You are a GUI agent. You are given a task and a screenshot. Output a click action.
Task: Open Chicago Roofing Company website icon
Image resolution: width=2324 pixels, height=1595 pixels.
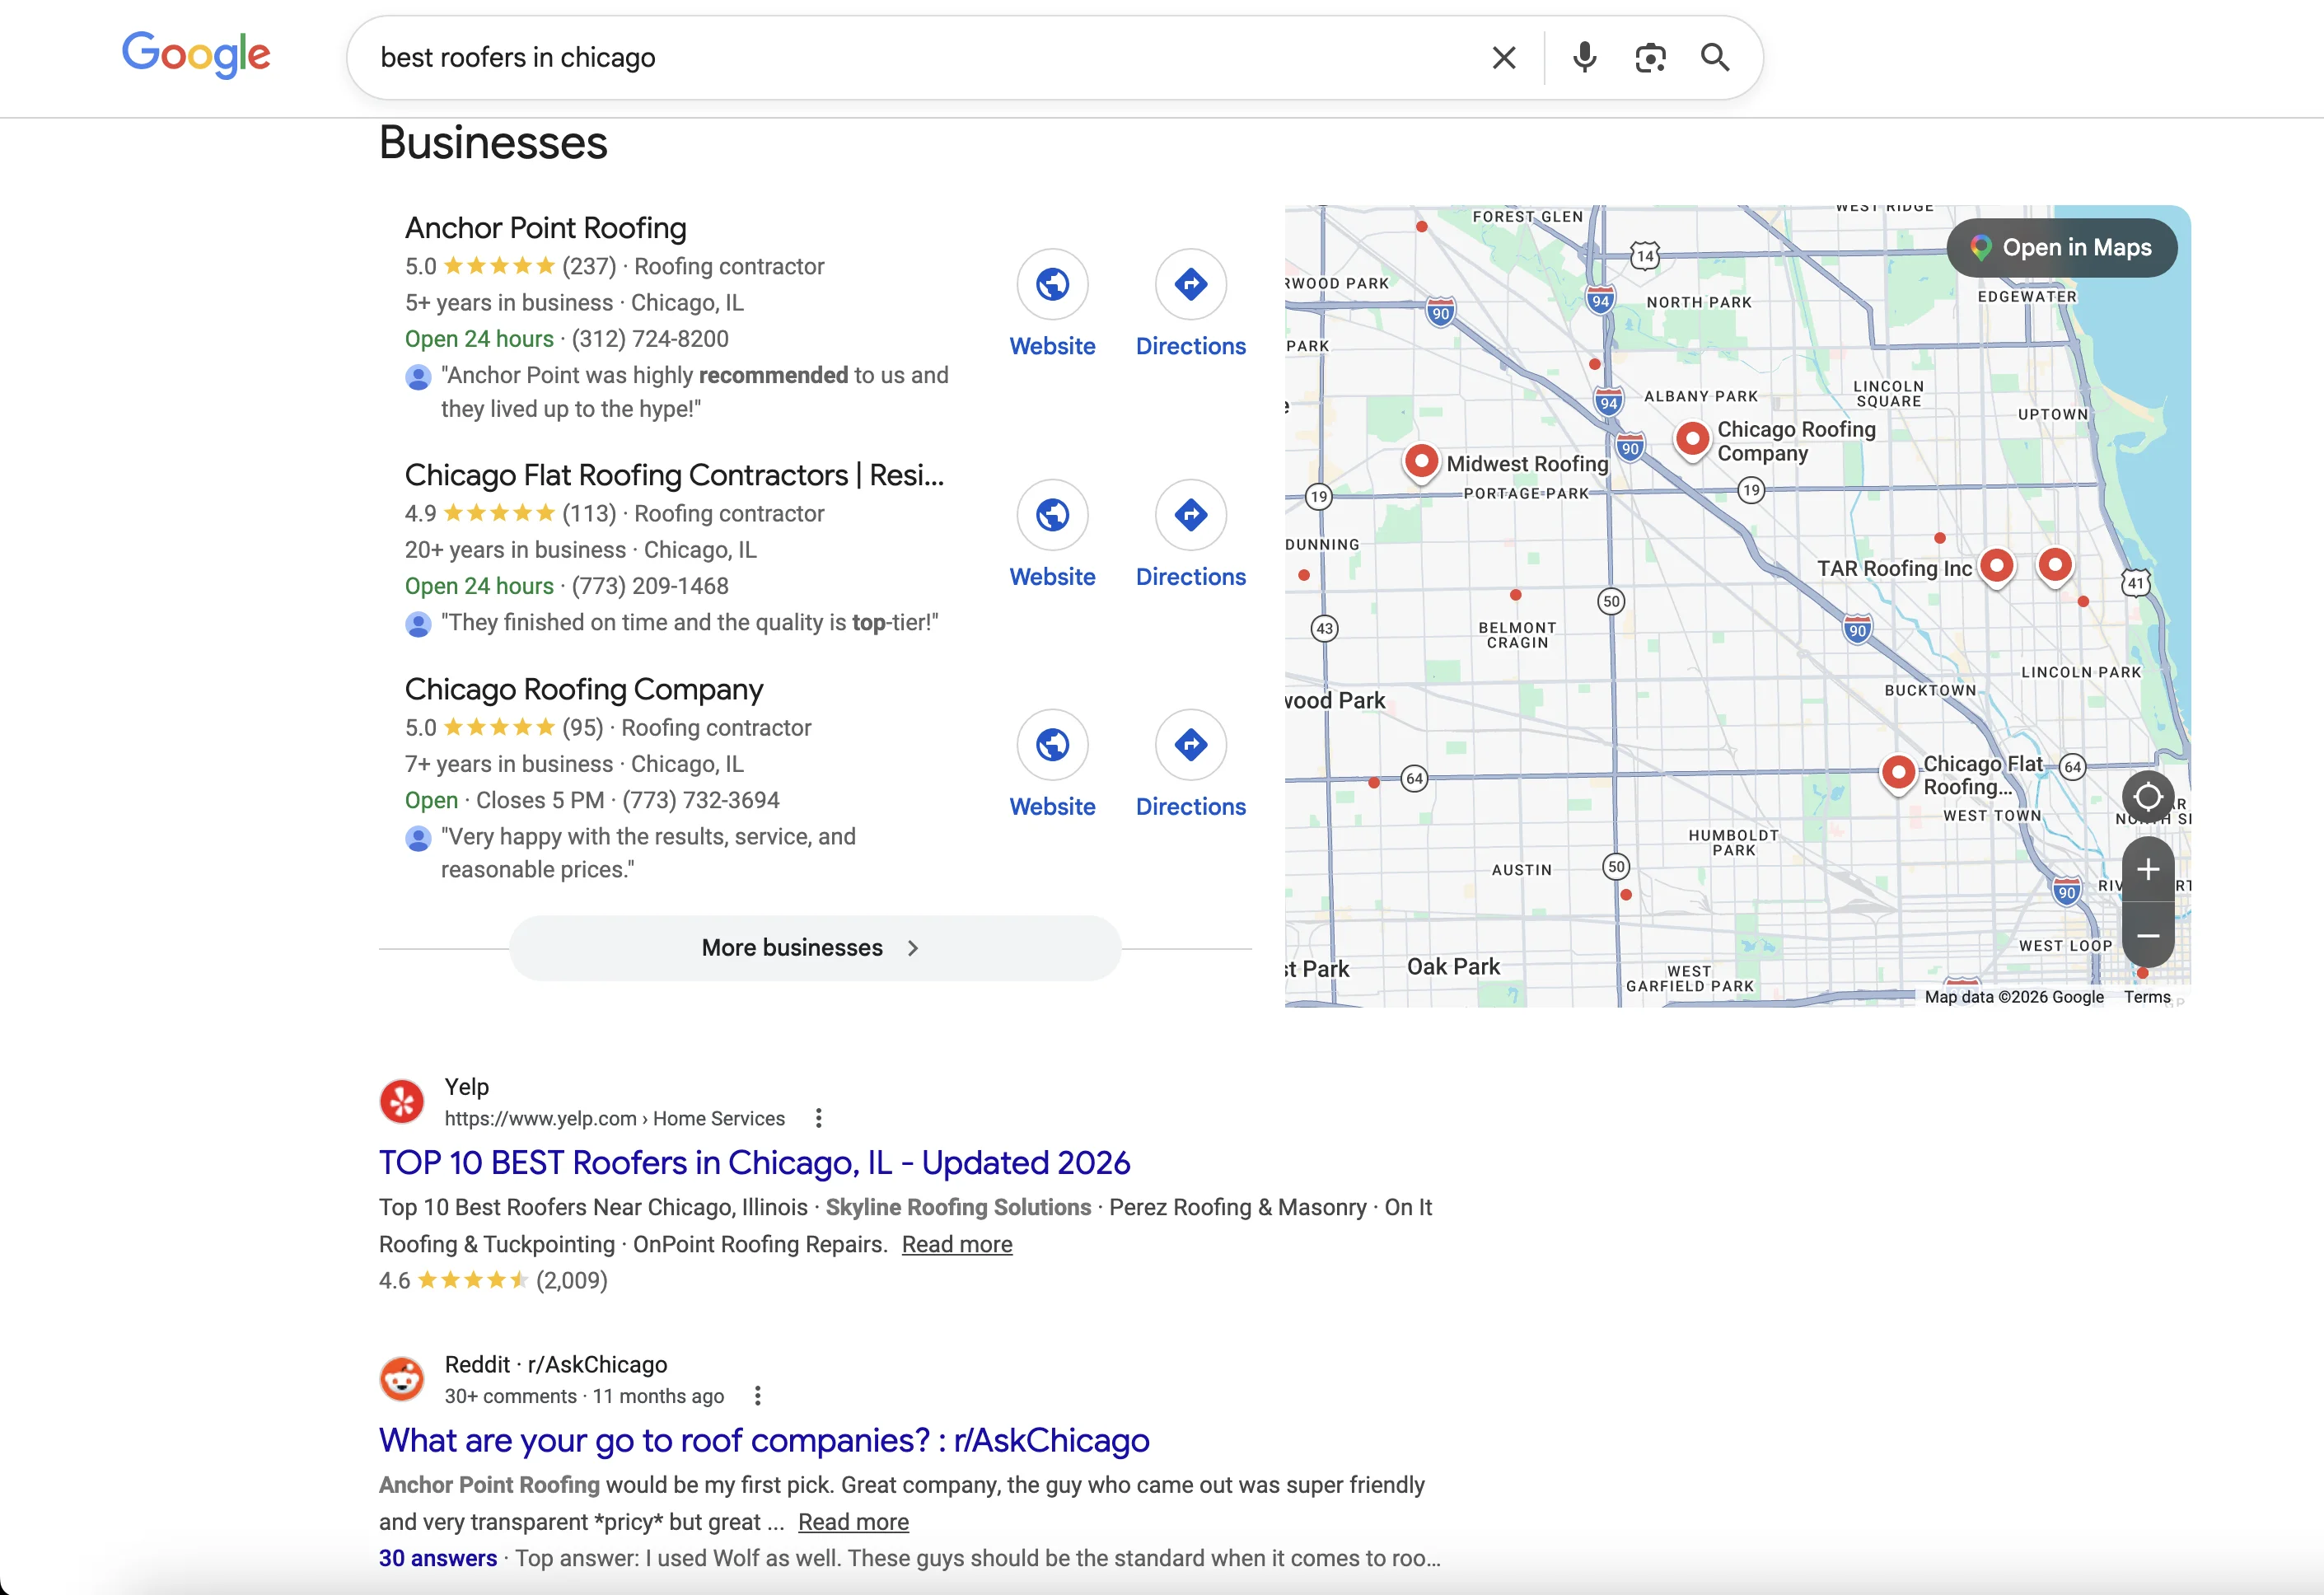[1052, 745]
